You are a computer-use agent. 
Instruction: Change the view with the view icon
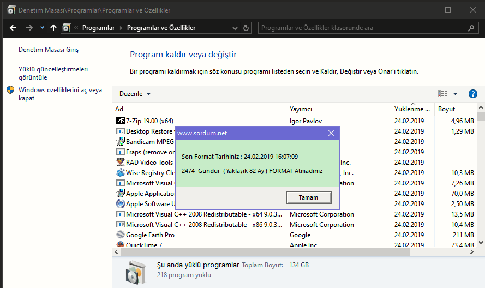pyautogui.click(x=442, y=93)
